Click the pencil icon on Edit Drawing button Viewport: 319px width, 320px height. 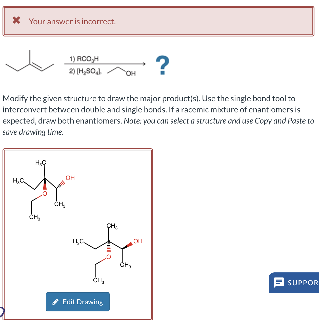(56, 302)
